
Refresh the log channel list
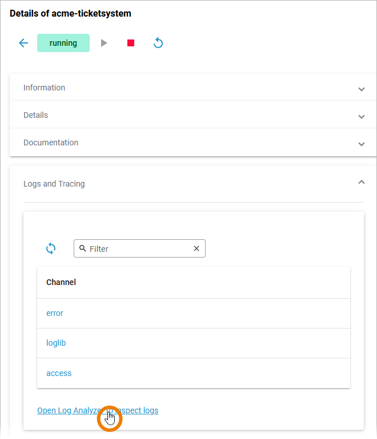click(x=51, y=248)
